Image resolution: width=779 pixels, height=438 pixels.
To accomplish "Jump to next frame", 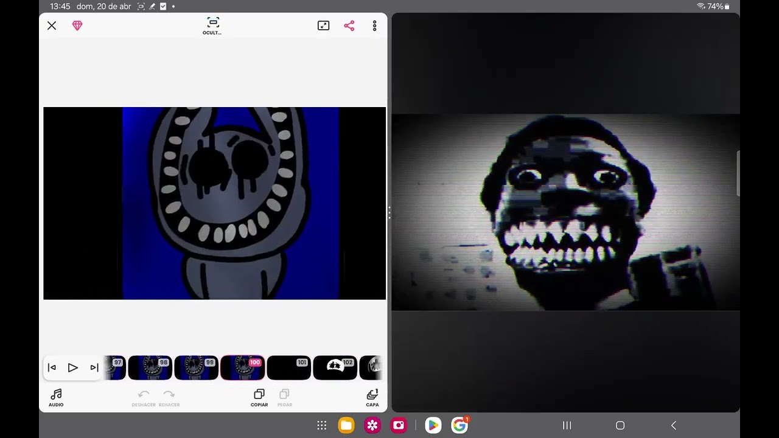I will tap(94, 367).
